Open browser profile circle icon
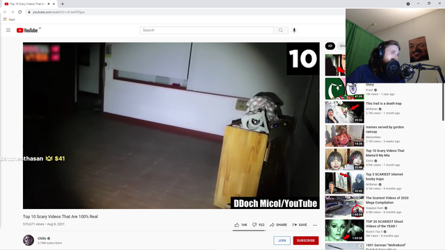 [408, 3]
